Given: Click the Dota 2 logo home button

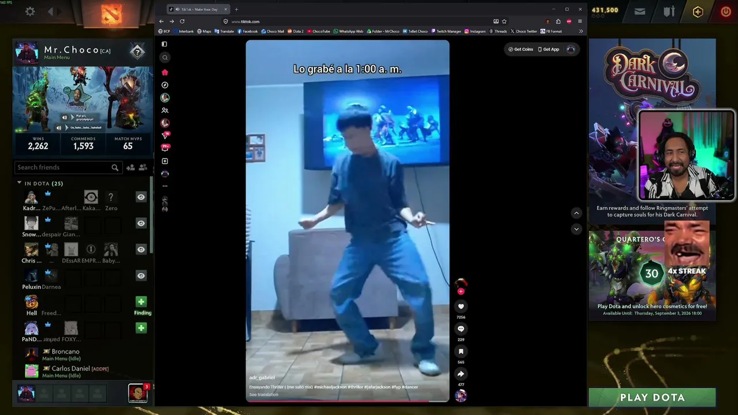Looking at the screenshot, I should click(x=111, y=14).
